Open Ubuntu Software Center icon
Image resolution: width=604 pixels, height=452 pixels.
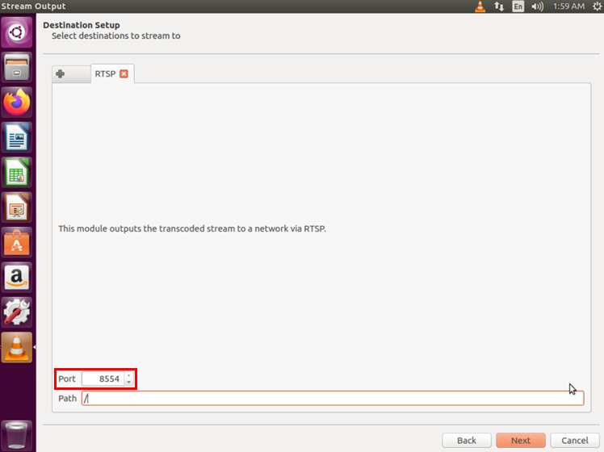pos(17,243)
